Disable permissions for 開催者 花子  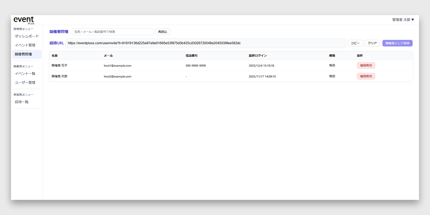[x=366, y=65]
